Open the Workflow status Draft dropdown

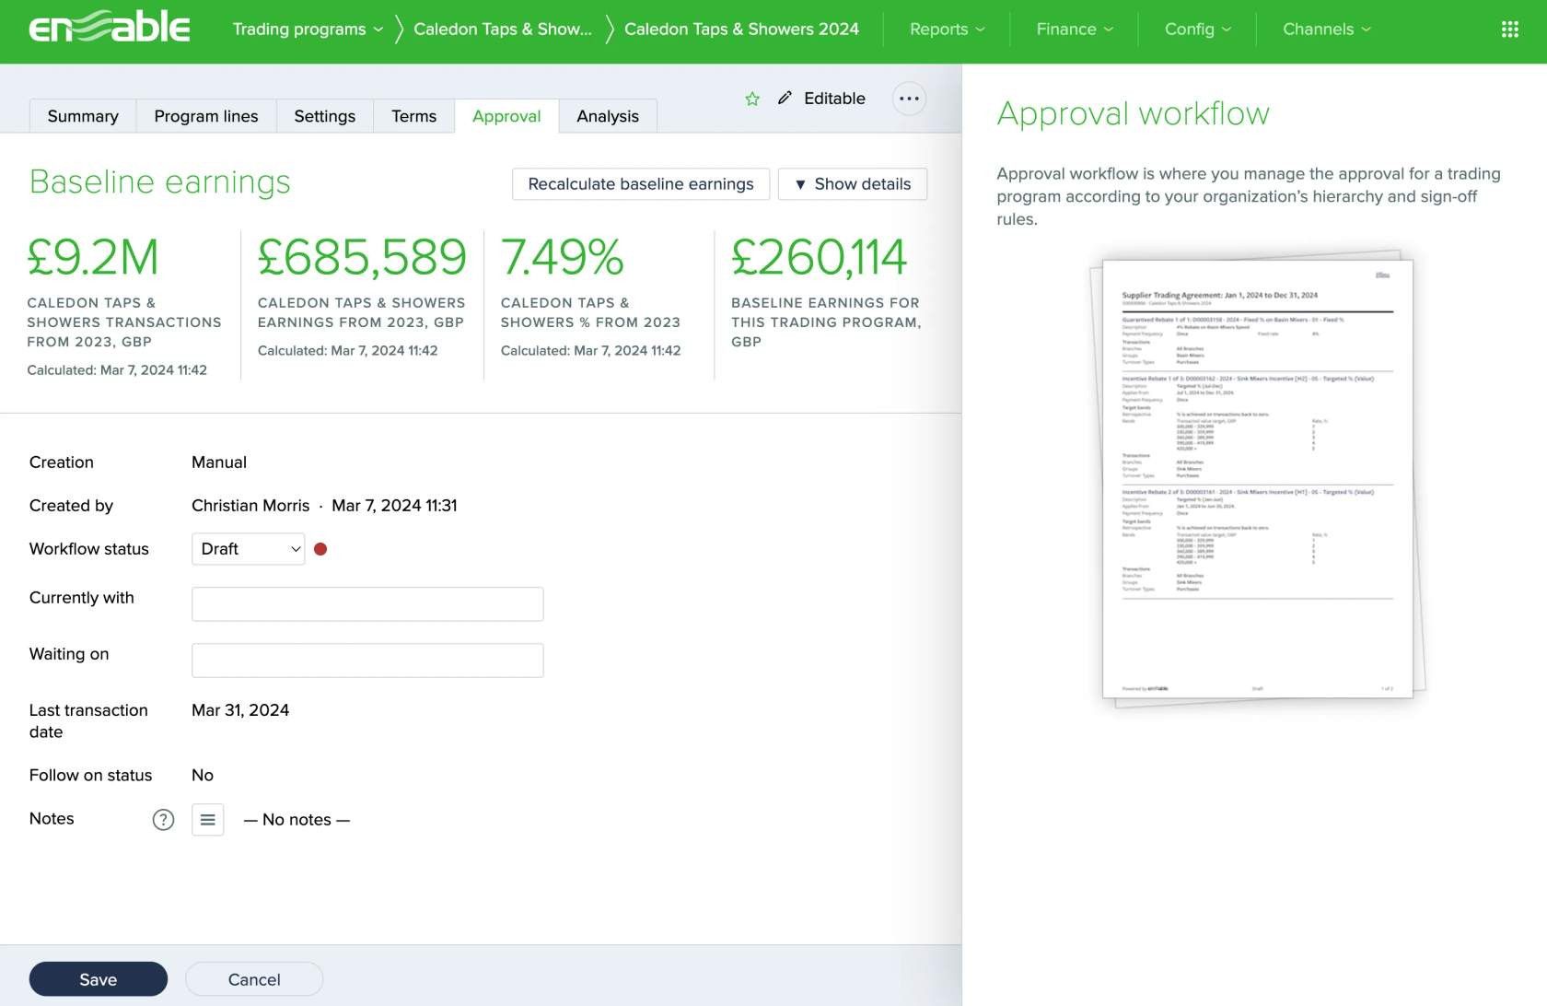point(248,549)
